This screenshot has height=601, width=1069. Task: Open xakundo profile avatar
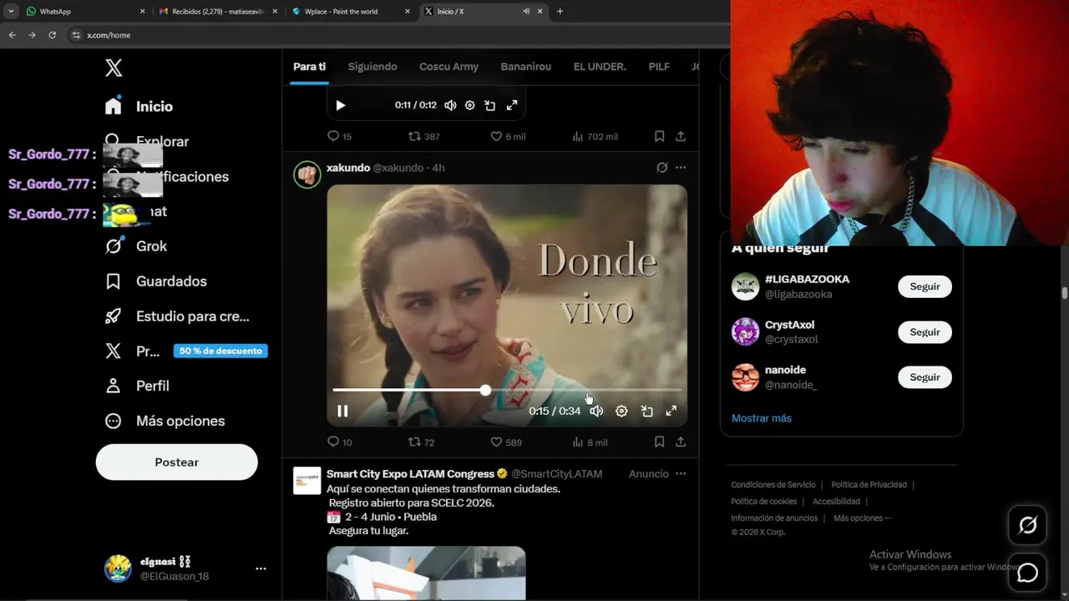307,174
